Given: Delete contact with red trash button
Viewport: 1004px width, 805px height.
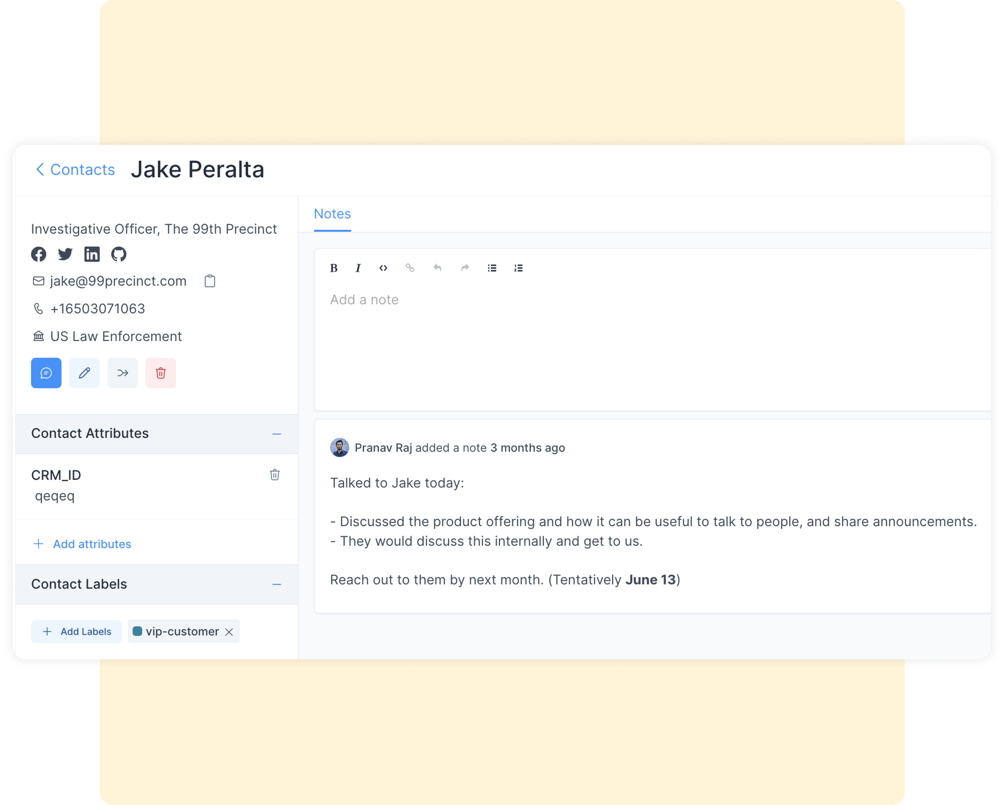Looking at the screenshot, I should (161, 373).
